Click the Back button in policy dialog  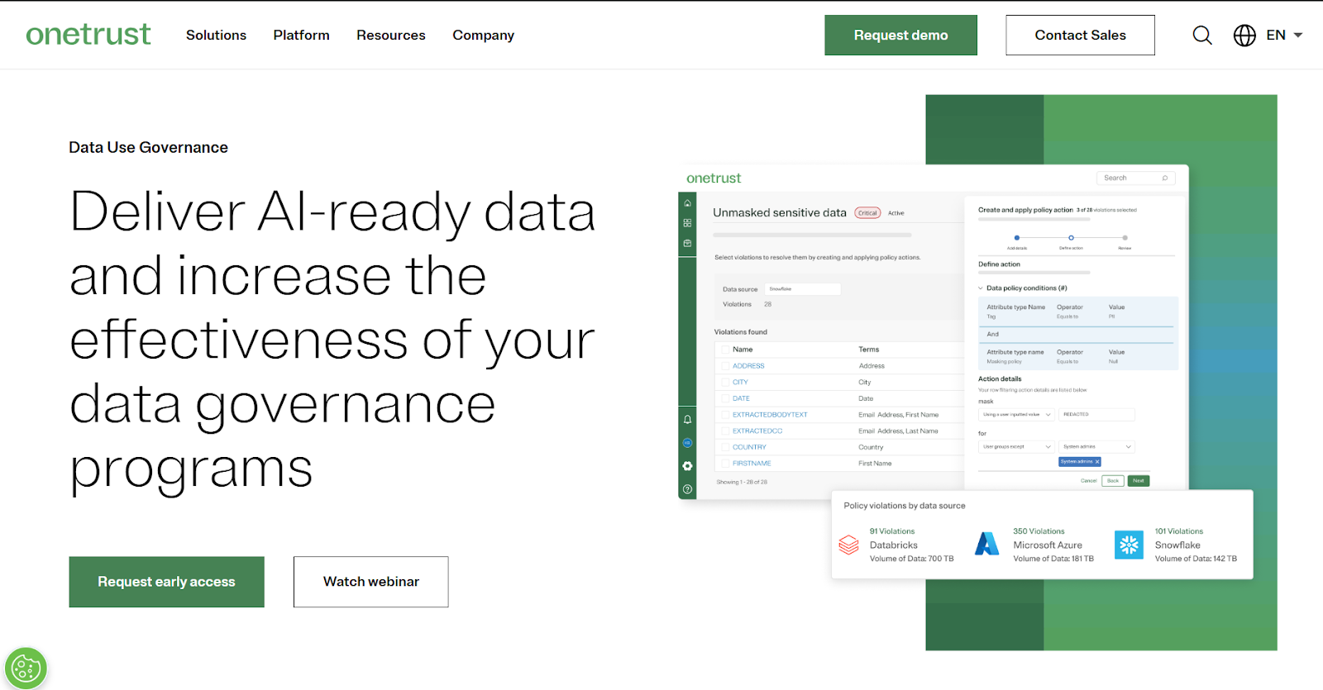(1113, 481)
